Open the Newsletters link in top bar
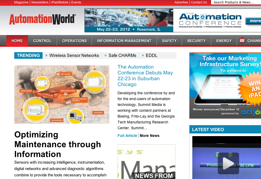This screenshot has width=261, height=179. coord(40,2)
